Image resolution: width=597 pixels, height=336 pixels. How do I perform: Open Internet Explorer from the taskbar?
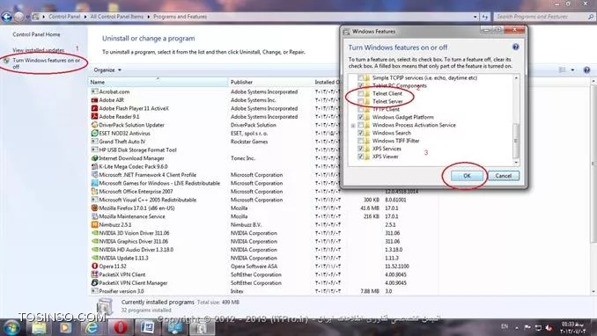[x=92, y=327]
